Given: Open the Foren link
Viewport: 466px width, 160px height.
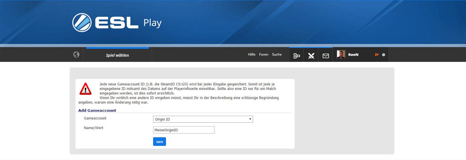Looking at the screenshot, I should [x=264, y=54].
